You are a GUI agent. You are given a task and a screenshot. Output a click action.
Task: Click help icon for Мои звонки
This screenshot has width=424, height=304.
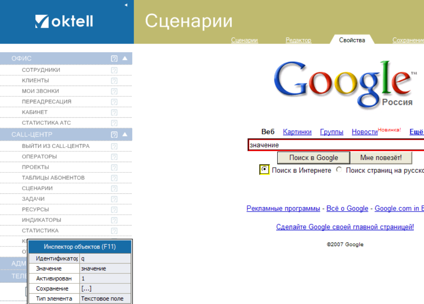tap(114, 91)
